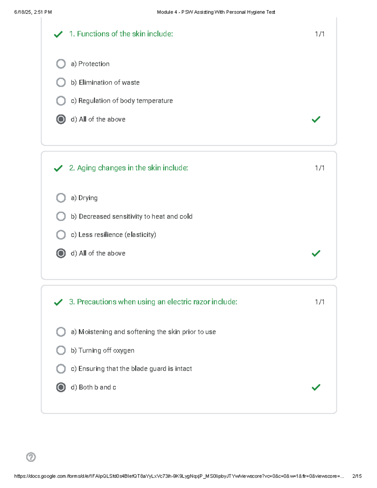
Task: Click correct-answer checkmark in skin functions question
Action: click(316, 119)
